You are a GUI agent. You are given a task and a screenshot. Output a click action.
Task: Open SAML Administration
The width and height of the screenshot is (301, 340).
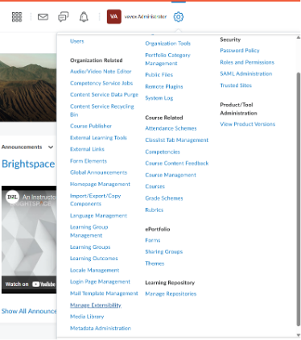(x=246, y=73)
